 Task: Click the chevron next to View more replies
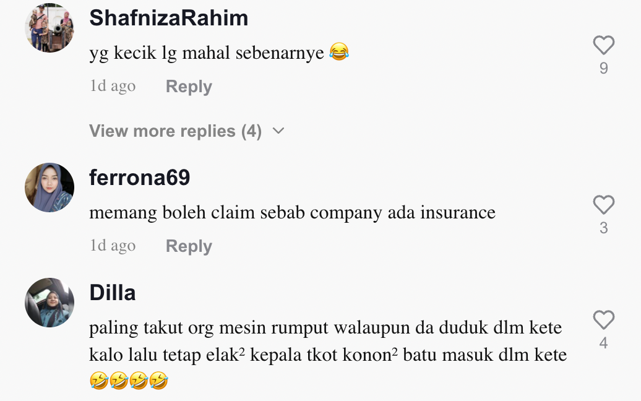pos(278,131)
